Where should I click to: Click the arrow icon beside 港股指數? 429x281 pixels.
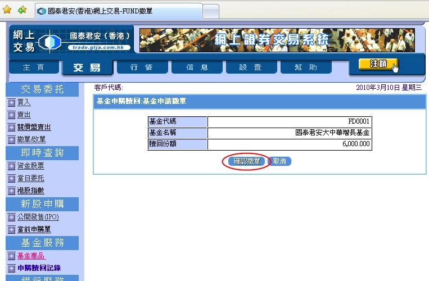[11, 191]
